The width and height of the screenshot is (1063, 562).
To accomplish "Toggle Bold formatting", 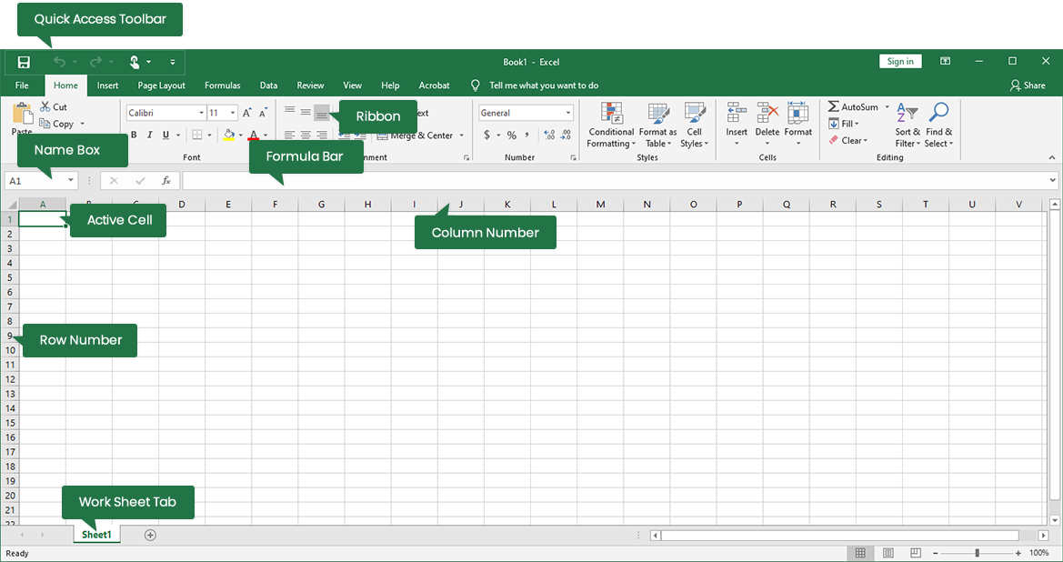I will (134, 135).
